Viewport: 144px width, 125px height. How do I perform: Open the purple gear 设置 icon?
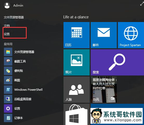8,108
